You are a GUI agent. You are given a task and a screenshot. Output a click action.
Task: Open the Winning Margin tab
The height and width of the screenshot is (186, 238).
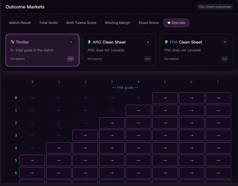click(118, 23)
